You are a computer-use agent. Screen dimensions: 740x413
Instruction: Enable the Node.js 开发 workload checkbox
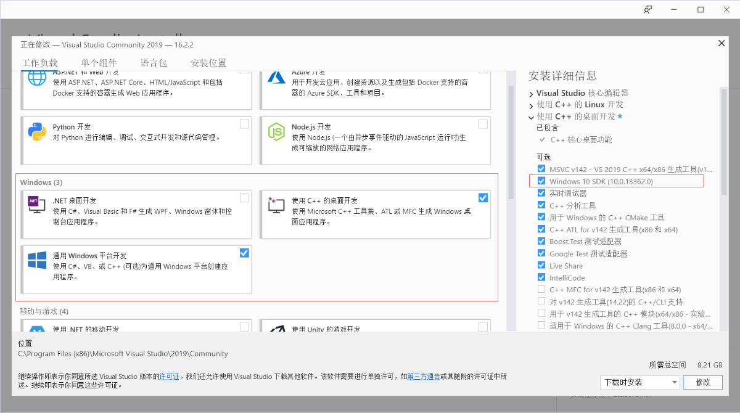tap(483, 124)
